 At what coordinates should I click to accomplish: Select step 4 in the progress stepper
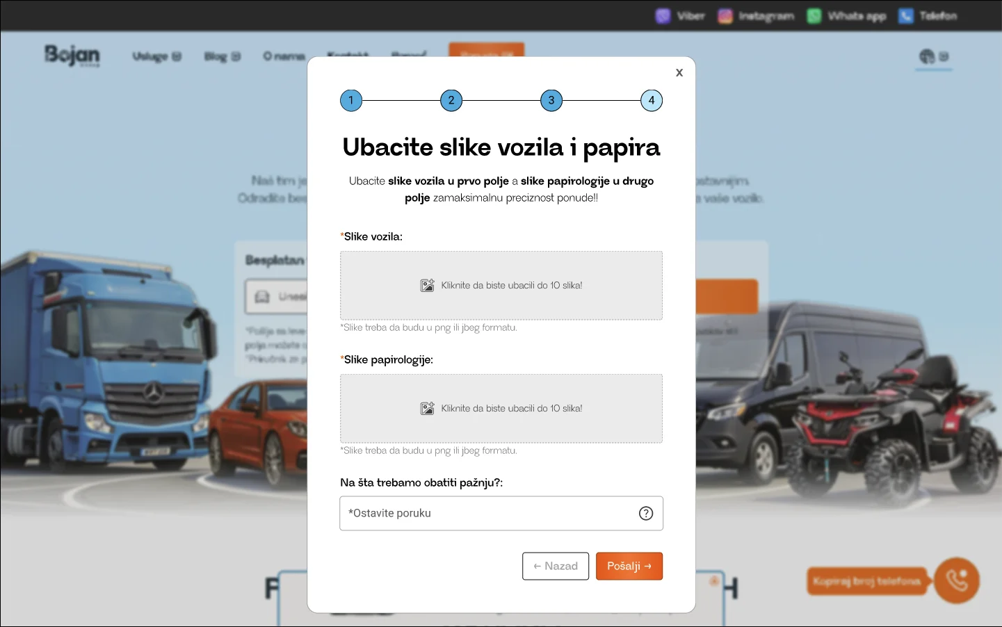[652, 100]
